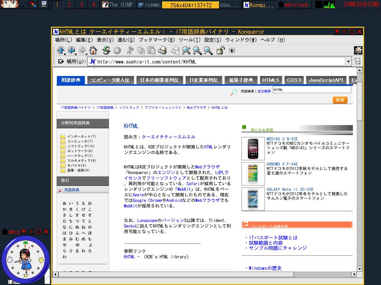Open the location URL history dropdown
This screenshot has height=285, width=381.
point(348,62)
